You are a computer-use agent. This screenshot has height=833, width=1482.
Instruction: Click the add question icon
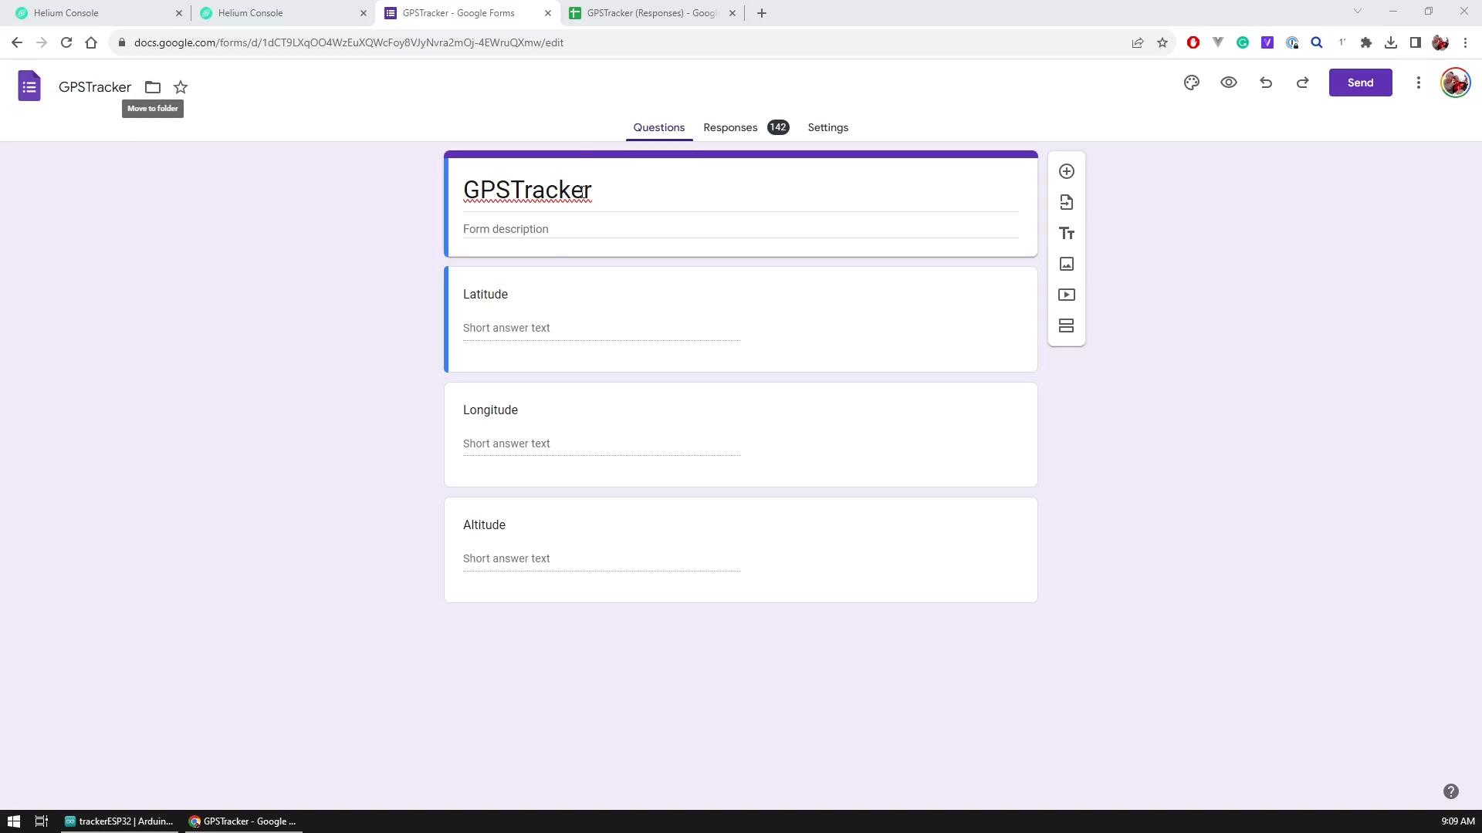1067,171
